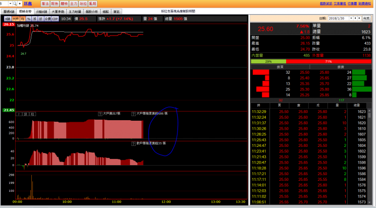The height and width of the screenshot is (208, 376).
Task: Switch to the 主力地圖 tab
Action: coord(75,11)
